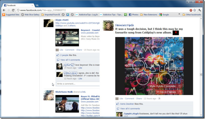Open New Extensions bookmarks folder
Image resolution: width=205 pixels, height=119 pixels.
point(149,14)
